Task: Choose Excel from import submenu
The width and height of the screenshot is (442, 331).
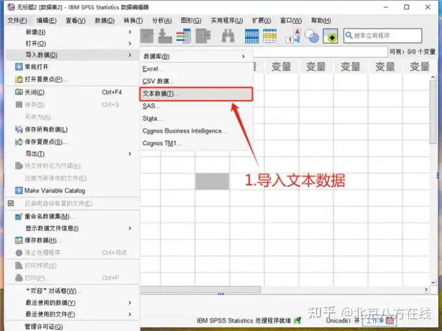Action: pos(196,69)
